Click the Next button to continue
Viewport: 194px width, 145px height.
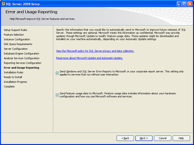144,138
